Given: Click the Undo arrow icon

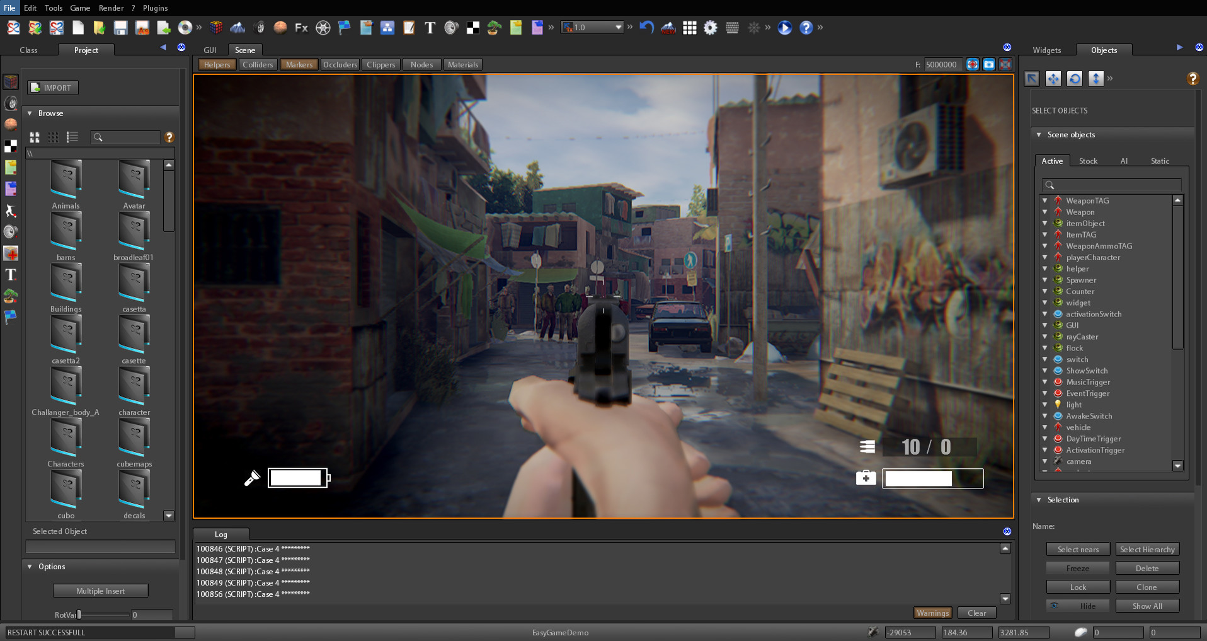Looking at the screenshot, I should tap(646, 28).
